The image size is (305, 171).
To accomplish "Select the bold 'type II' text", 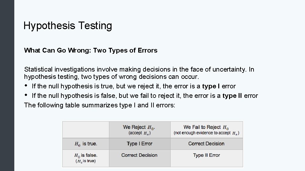I will [232, 96].
